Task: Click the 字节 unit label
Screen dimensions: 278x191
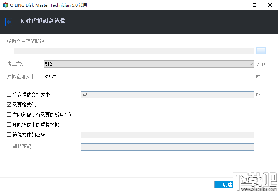Action: [x=260, y=63]
